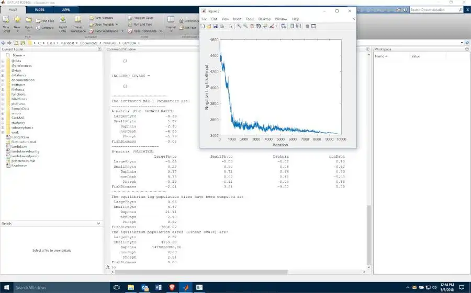
Task: Click Documents in the folder path
Action: pyautogui.click(x=88, y=43)
